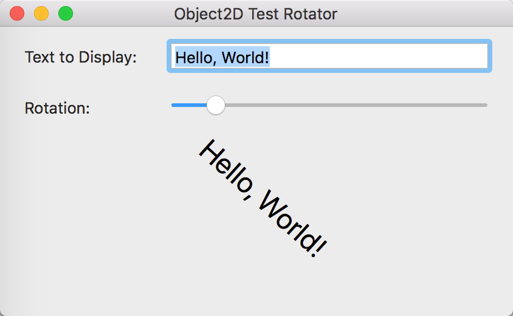Click the far right end of the Rotation slider
513x316 pixels.
[x=485, y=105]
